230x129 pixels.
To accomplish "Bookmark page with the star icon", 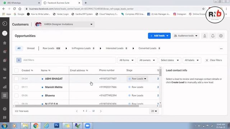I will [203, 9].
